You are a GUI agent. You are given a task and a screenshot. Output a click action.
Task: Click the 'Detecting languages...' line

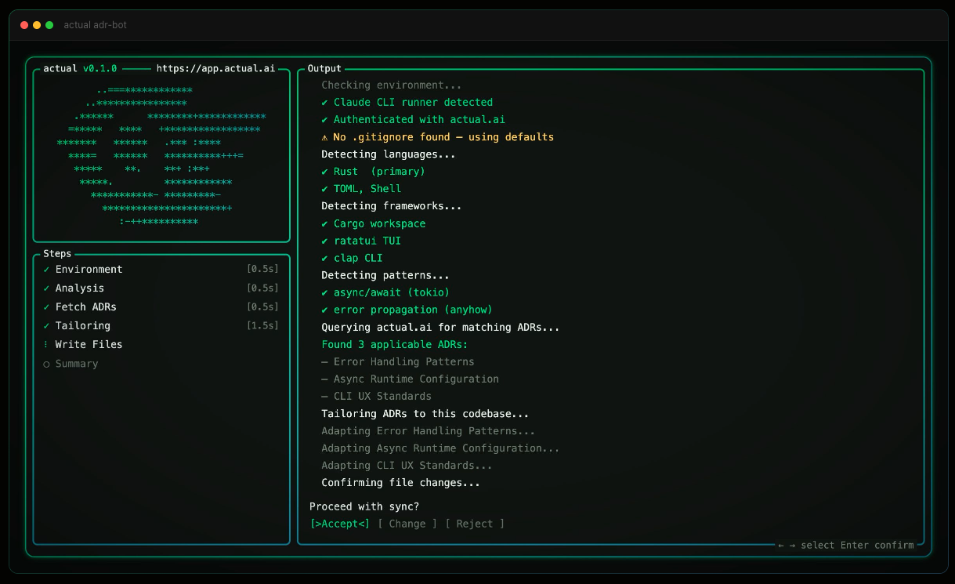tap(389, 154)
